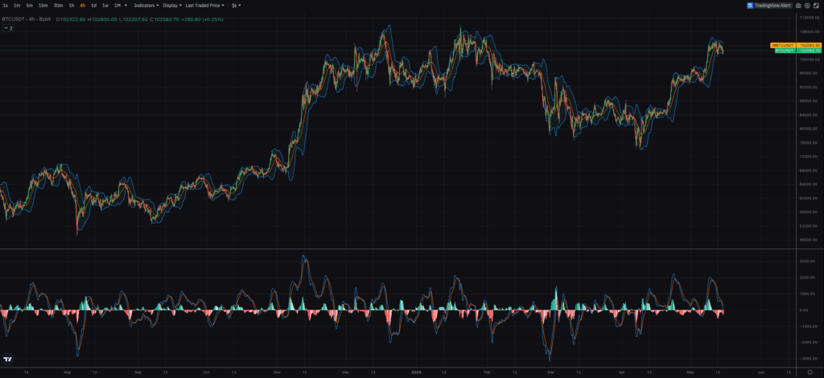The width and height of the screenshot is (824, 378).
Task: Open the Display menu
Action: [x=171, y=5]
